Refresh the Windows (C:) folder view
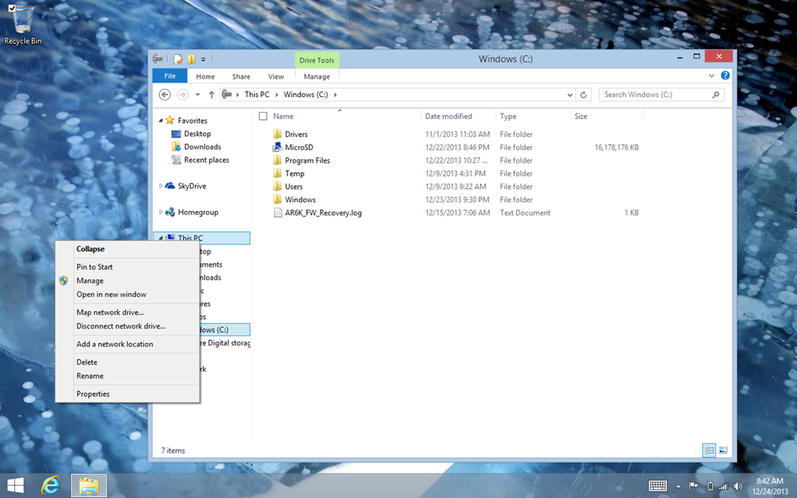Image resolution: width=797 pixels, height=498 pixels. [584, 95]
